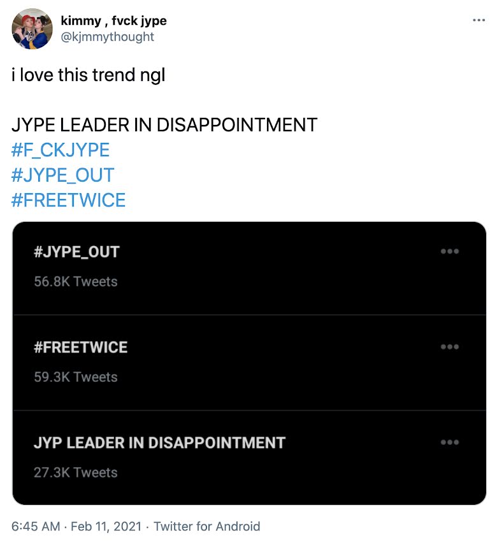The image size is (497, 545).
Task: Open the @kjmmythought handle link
Action: (107, 37)
